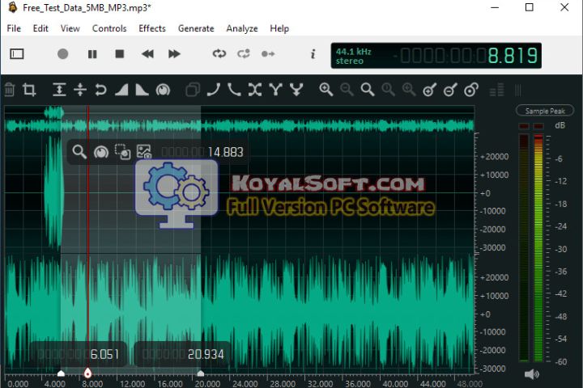Click the zoom selection magnifier icon
Screen dimensions: 583x388
point(409,90)
